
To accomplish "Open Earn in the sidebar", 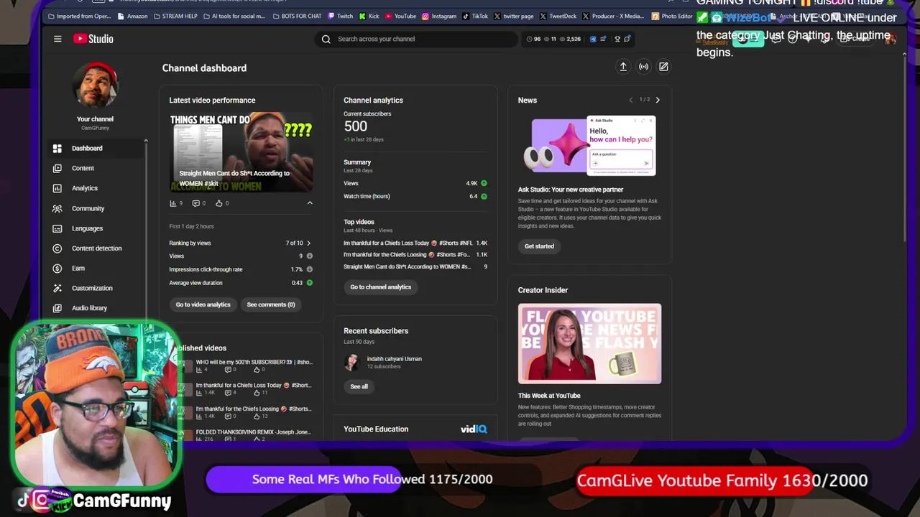I will 96,269.
